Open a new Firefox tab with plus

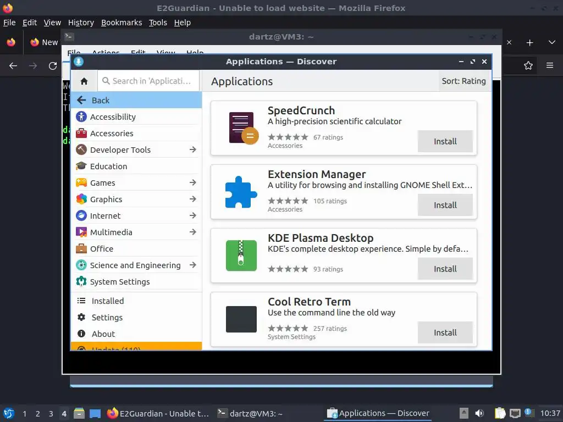click(x=529, y=43)
